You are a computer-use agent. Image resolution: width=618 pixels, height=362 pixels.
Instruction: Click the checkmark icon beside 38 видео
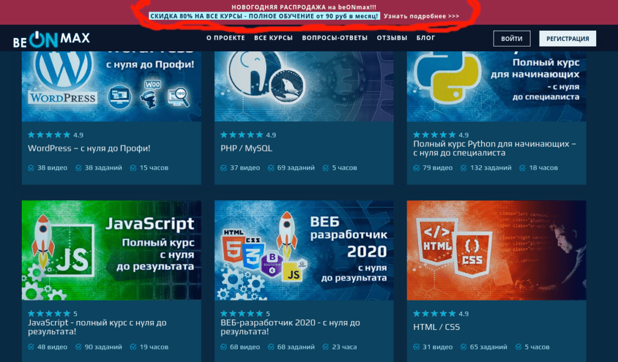[x=31, y=168]
